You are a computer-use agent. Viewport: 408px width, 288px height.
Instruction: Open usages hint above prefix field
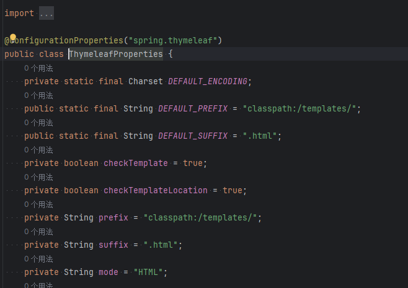coord(38,204)
